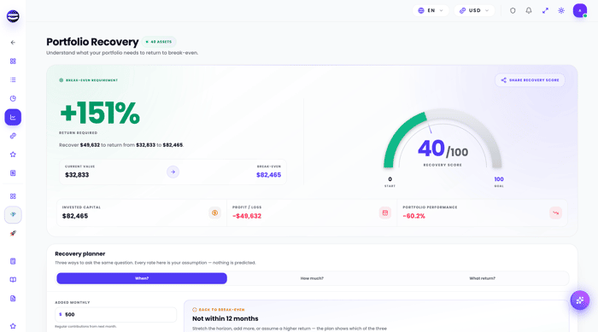Screen dimensions: 598x332
Task: Open the book icon in sidebar
Action: click(x=13, y=280)
